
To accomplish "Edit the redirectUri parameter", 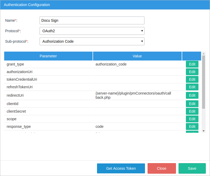I will (192, 95).
